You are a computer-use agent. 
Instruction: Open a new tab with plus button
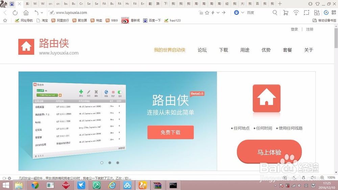(280, 4)
